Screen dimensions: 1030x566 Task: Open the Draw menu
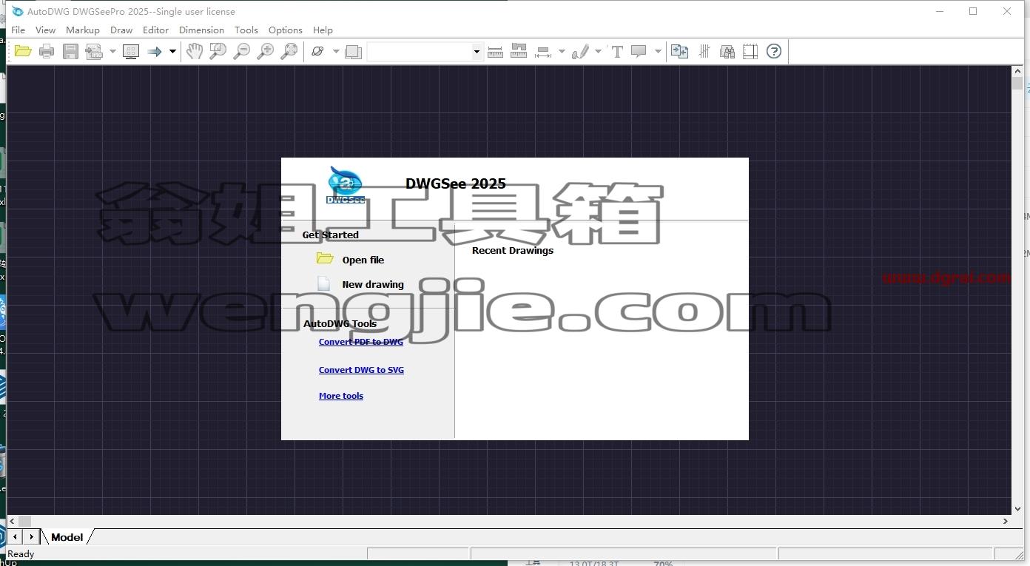121,30
